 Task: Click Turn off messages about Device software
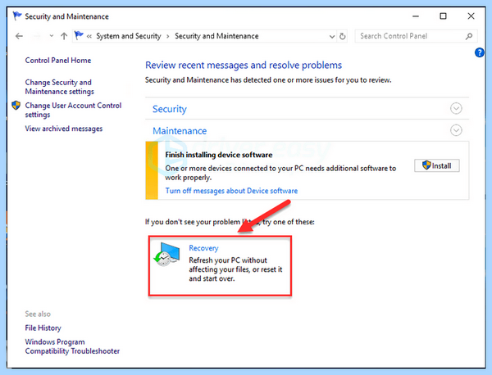(231, 191)
